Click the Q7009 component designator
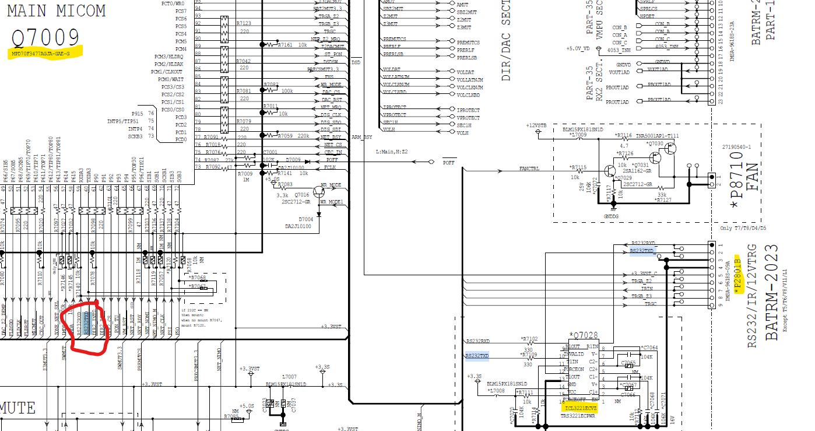 click(45, 38)
